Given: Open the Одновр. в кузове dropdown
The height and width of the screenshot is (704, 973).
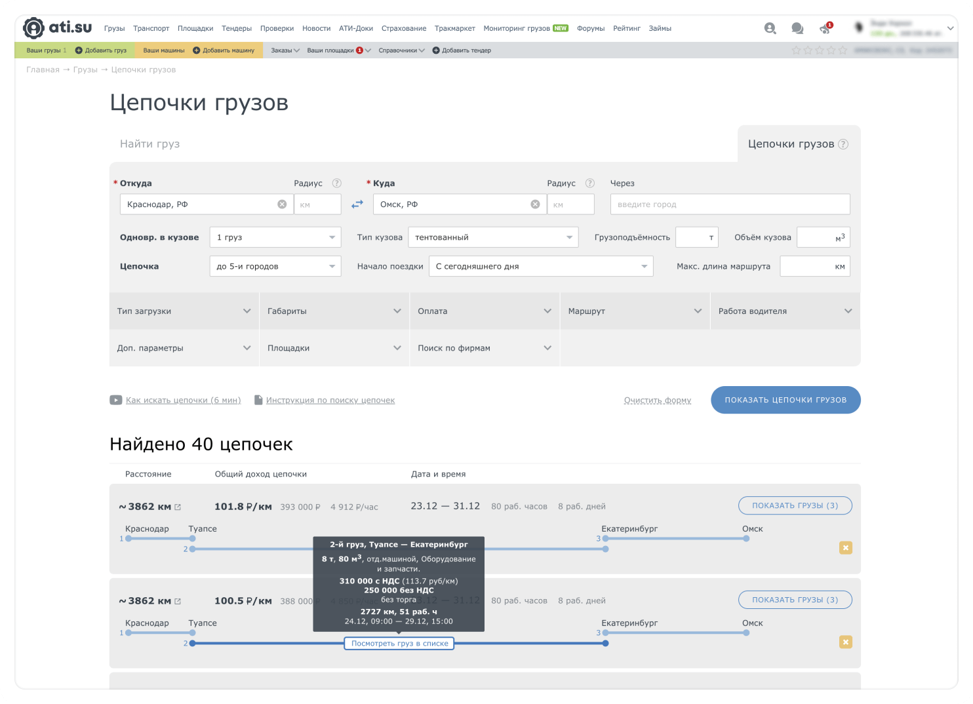Looking at the screenshot, I should tap(275, 237).
